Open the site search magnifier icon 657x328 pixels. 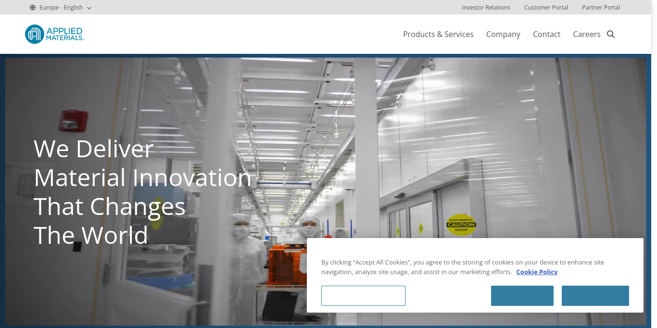pyautogui.click(x=611, y=34)
